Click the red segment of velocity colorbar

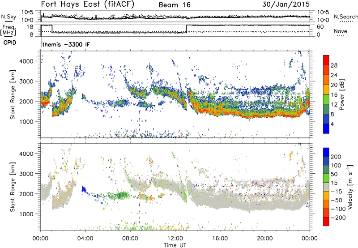tap(326, 222)
